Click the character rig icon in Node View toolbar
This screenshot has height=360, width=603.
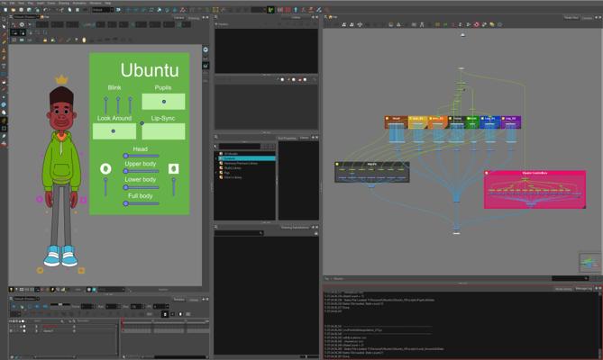(422, 24)
